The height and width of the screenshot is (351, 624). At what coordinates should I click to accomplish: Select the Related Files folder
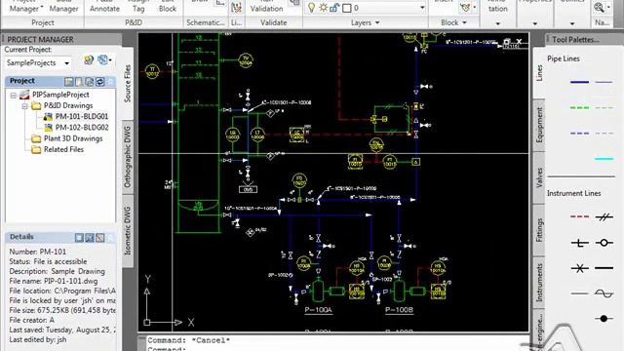coord(58,149)
